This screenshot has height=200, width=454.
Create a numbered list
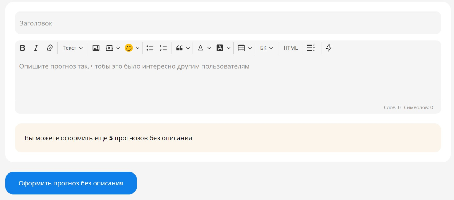click(163, 48)
